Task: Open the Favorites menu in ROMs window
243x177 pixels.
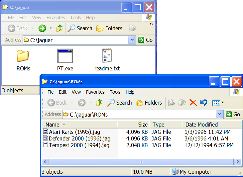Action: [x=95, y=92]
